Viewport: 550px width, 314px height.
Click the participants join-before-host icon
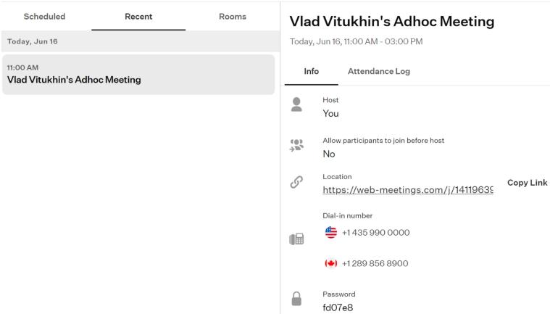click(296, 145)
